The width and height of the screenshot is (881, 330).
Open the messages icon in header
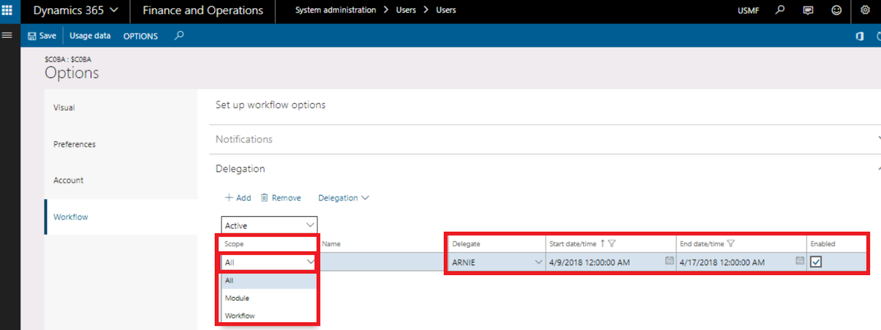(808, 10)
